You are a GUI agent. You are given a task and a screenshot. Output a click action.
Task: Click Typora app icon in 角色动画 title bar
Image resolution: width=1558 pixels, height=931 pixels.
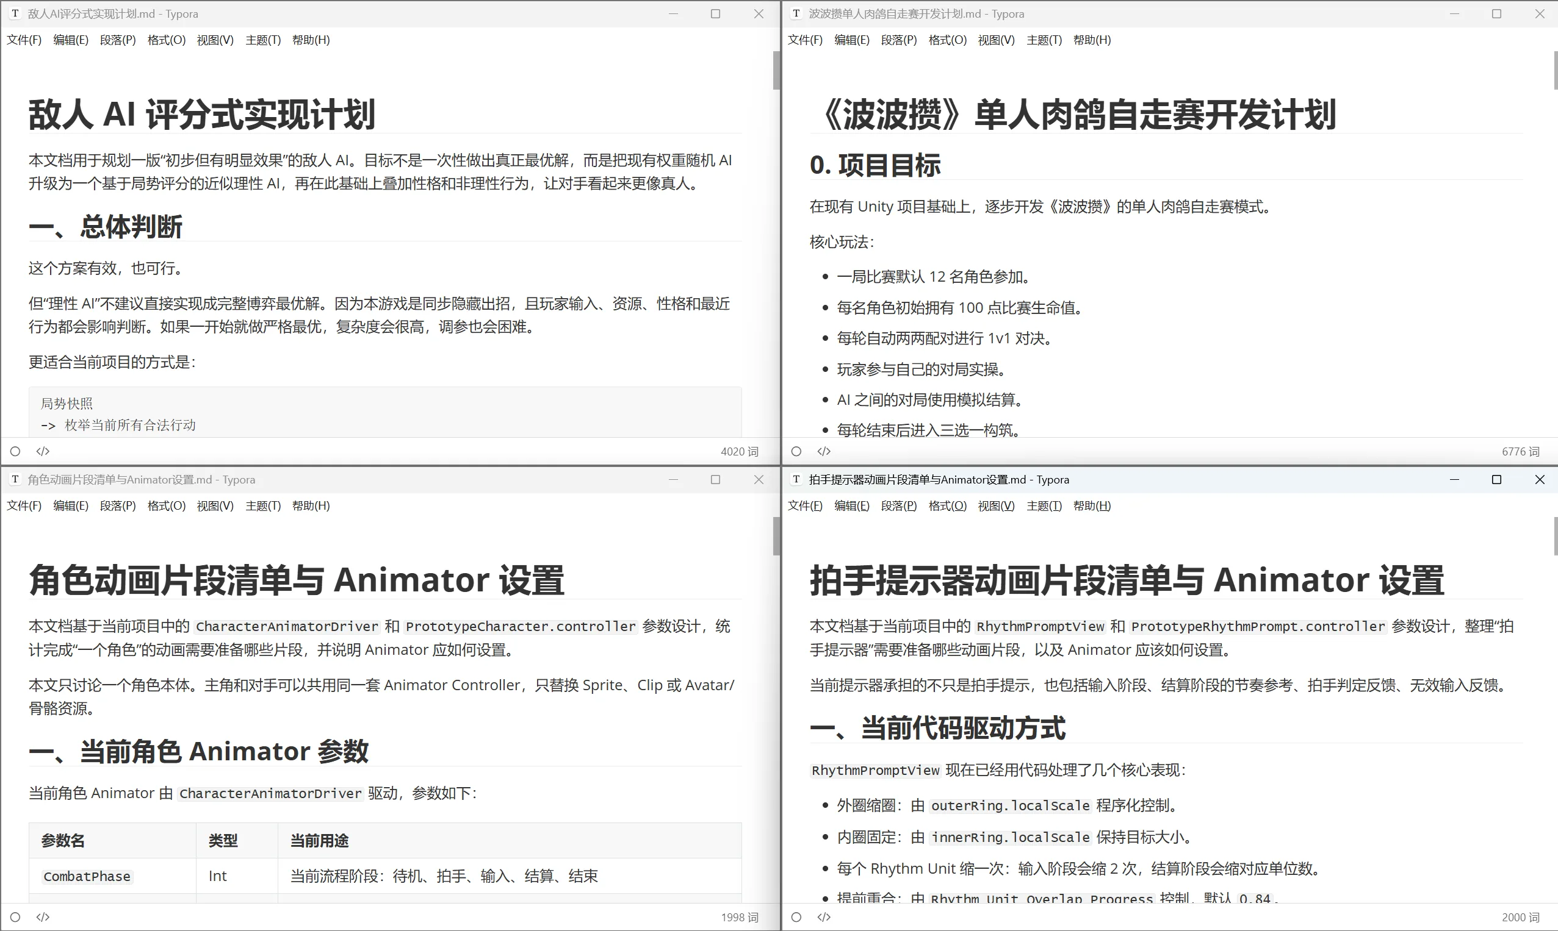coord(15,479)
